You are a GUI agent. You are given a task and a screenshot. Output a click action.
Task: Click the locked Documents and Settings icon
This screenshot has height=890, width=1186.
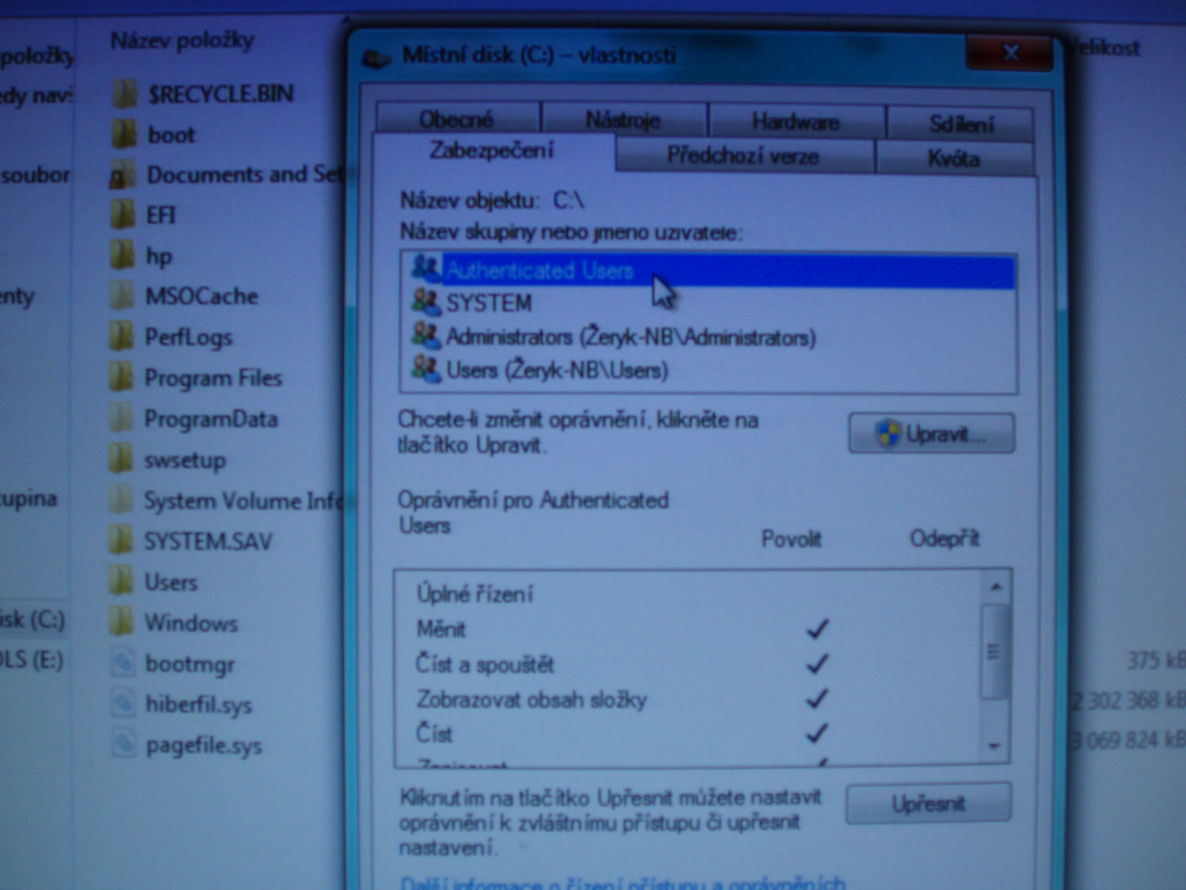(122, 175)
